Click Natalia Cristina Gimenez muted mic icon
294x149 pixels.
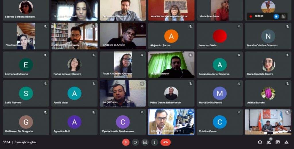click(287, 26)
